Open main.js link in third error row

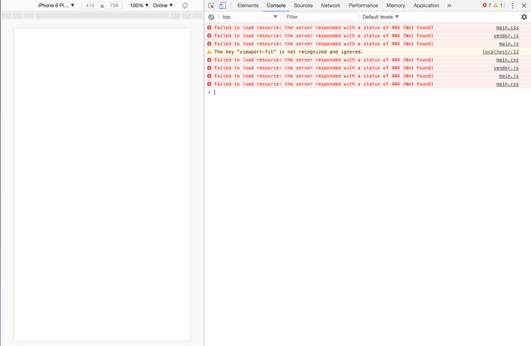[x=509, y=44]
